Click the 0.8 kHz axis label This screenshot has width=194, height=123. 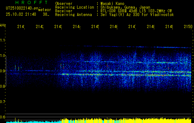click(x=2, y=86)
